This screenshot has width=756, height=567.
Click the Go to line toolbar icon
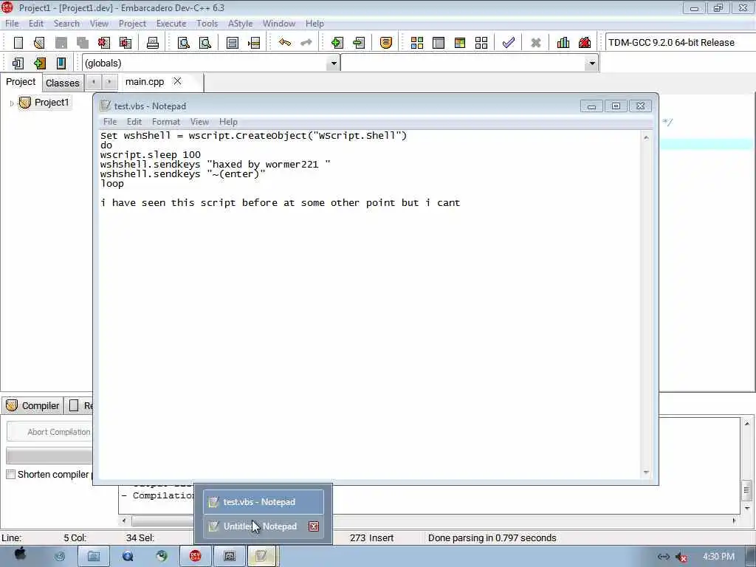pos(254,43)
